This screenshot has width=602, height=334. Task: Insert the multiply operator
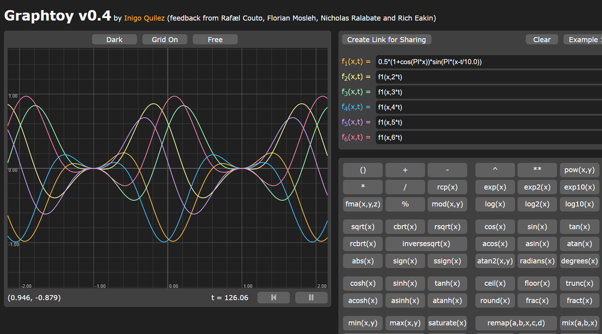point(363,187)
